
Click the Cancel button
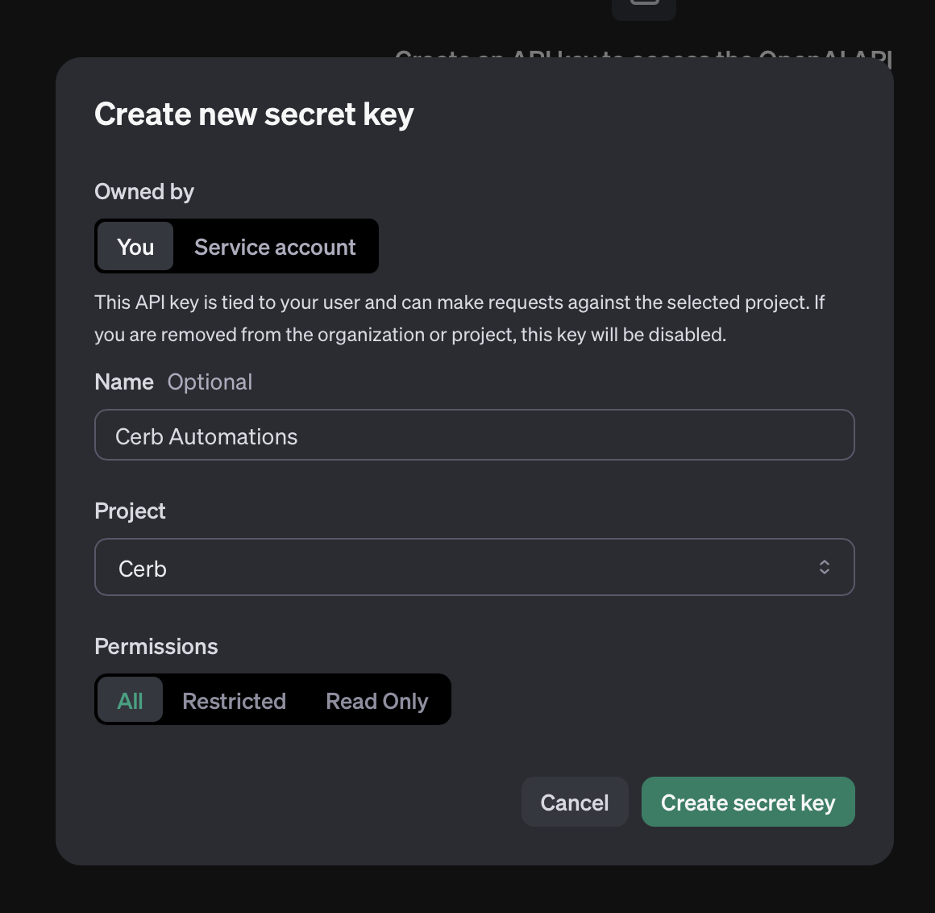tap(575, 802)
